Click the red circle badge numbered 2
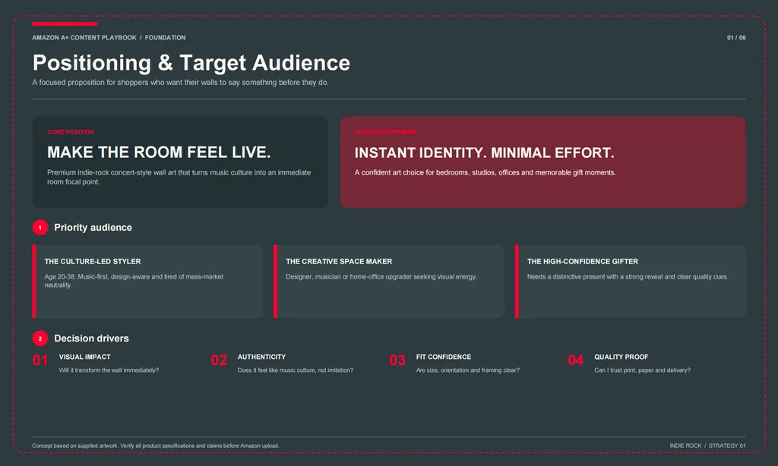778x466 pixels. coord(40,338)
